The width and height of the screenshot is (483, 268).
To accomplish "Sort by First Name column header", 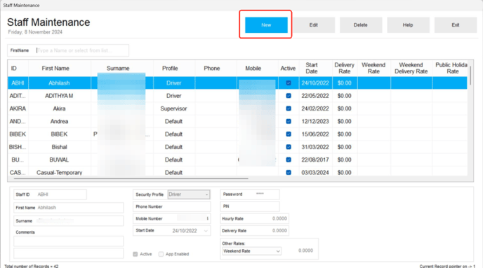I will click(60, 68).
